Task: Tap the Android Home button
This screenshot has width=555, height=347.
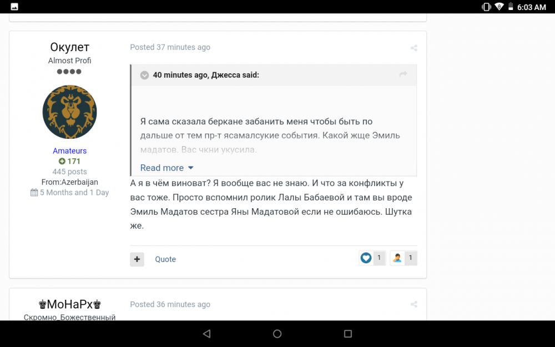Action: click(277, 333)
